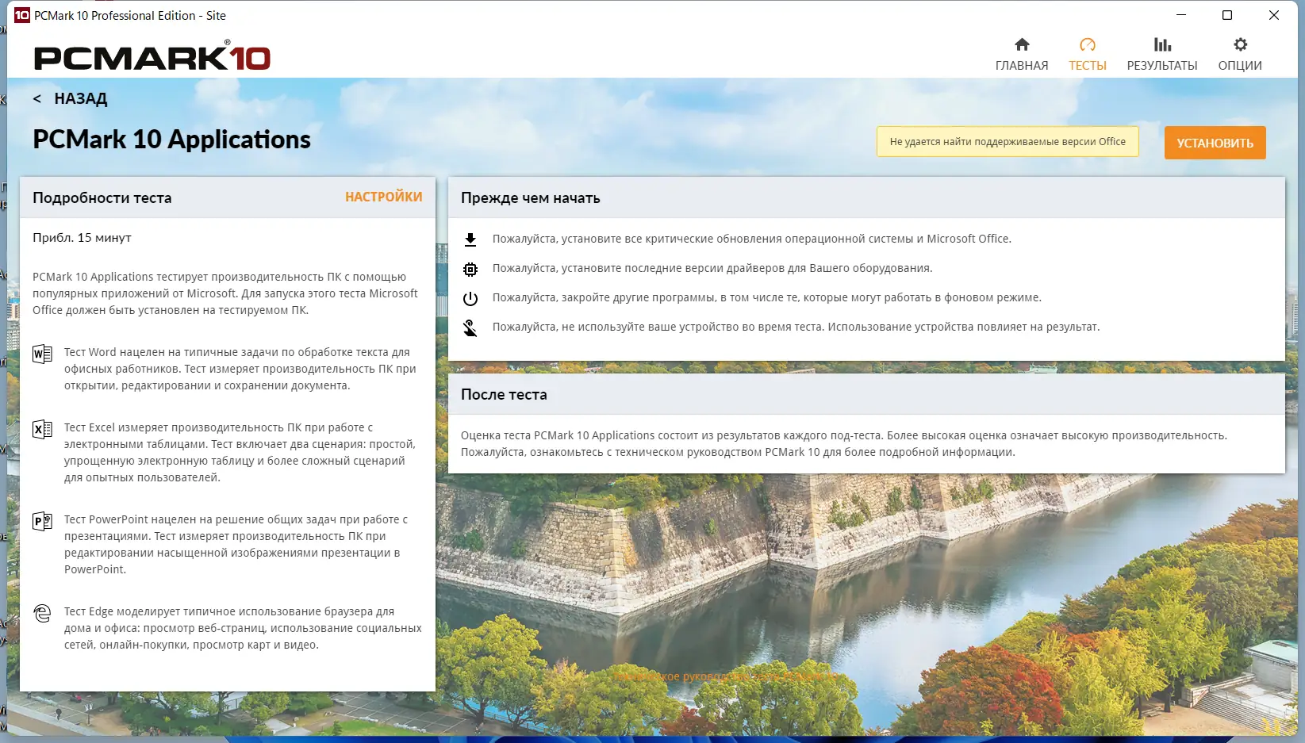Viewport: 1305px width, 743px height.
Task: Click the Word test icon
Action: tap(42, 354)
